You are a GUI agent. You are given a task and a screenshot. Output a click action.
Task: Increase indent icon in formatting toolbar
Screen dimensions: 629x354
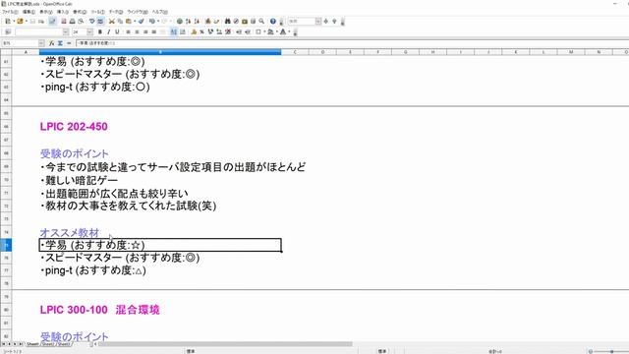tap(248, 31)
